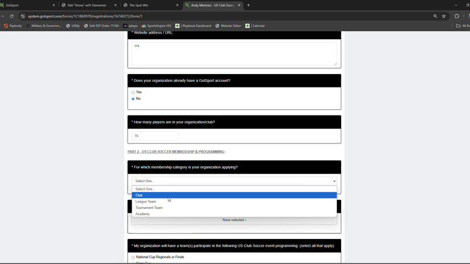
Task: Open the None selected multi-select dropdown
Action: point(234,220)
